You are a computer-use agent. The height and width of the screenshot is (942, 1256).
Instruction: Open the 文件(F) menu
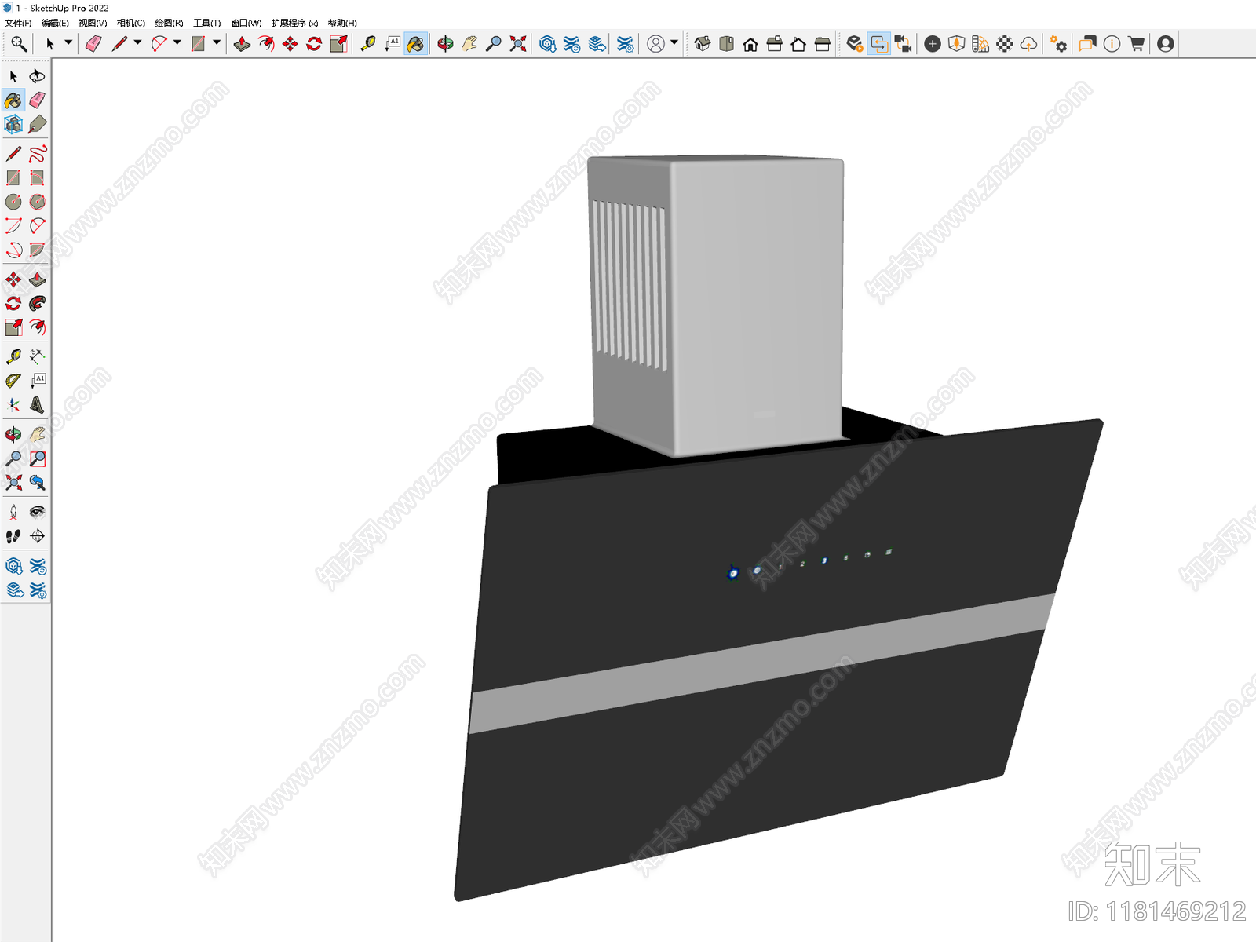[x=18, y=23]
